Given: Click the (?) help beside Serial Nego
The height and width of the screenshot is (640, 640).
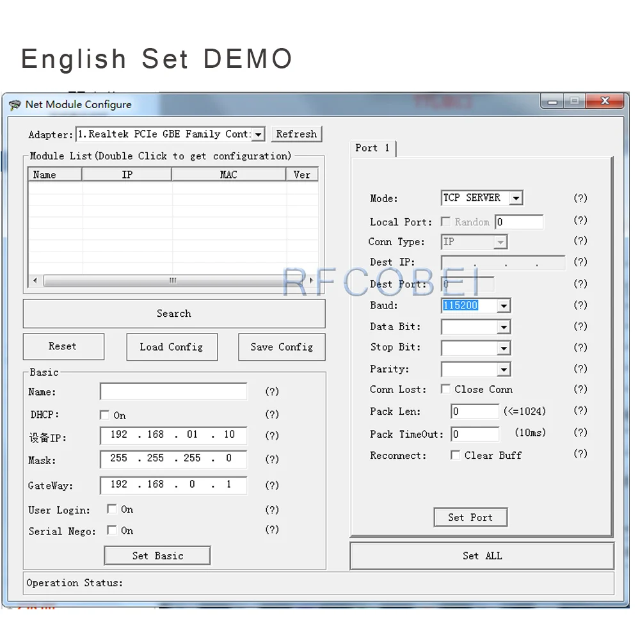Looking at the screenshot, I should coord(272,529).
